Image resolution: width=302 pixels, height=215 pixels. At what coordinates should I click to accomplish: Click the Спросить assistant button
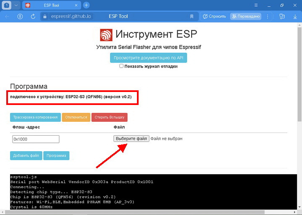tap(214, 16)
